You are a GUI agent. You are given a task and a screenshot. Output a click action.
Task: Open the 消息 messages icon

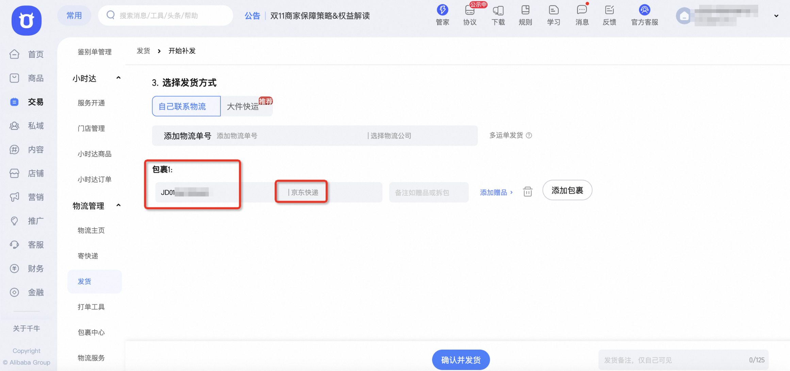pos(582,15)
